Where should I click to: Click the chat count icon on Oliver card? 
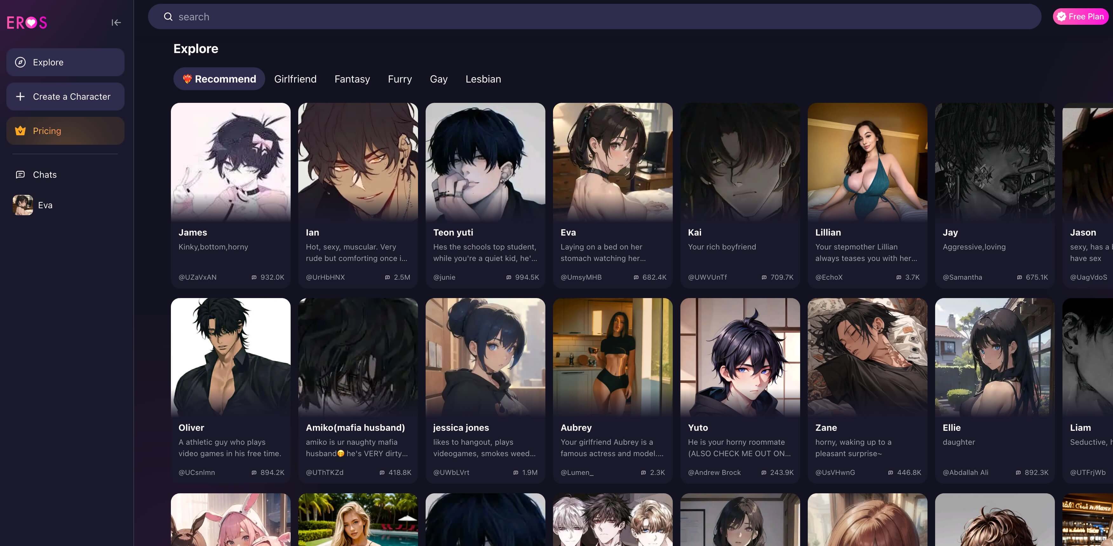click(254, 473)
